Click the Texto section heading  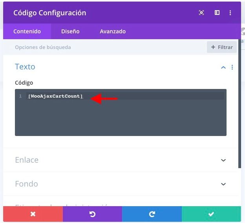[x=25, y=67]
